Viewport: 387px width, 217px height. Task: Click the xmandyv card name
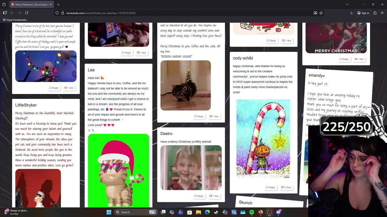(317, 75)
